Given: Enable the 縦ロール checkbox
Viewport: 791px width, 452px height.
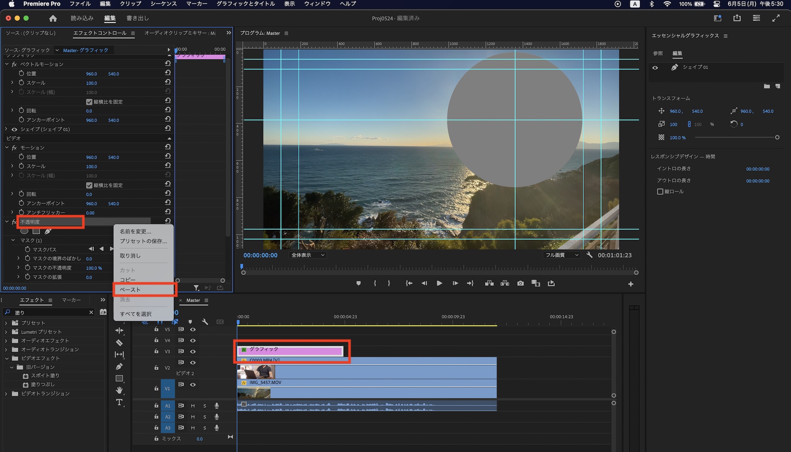Looking at the screenshot, I should coord(660,192).
